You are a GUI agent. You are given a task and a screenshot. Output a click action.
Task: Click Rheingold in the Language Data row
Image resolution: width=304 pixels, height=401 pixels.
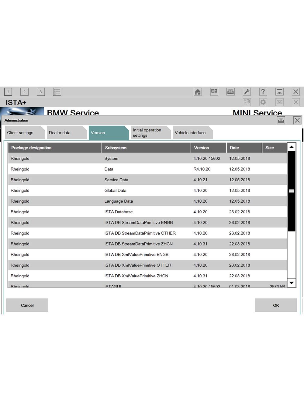coord(20,201)
